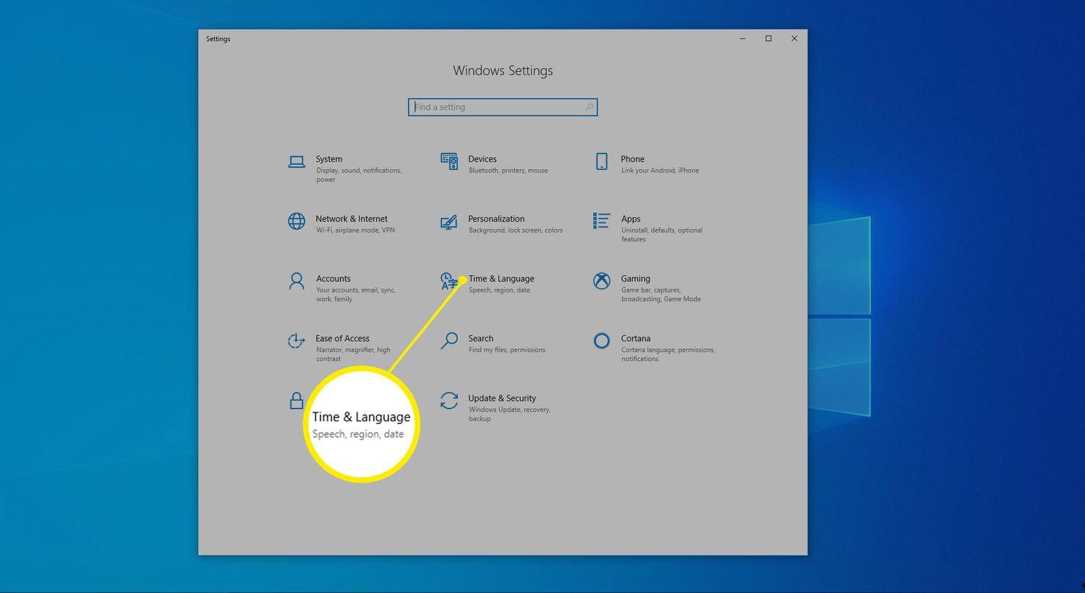The image size is (1085, 593).
Task: Click 'Narrator, magnifier, high contrast' description
Action: 353,355
